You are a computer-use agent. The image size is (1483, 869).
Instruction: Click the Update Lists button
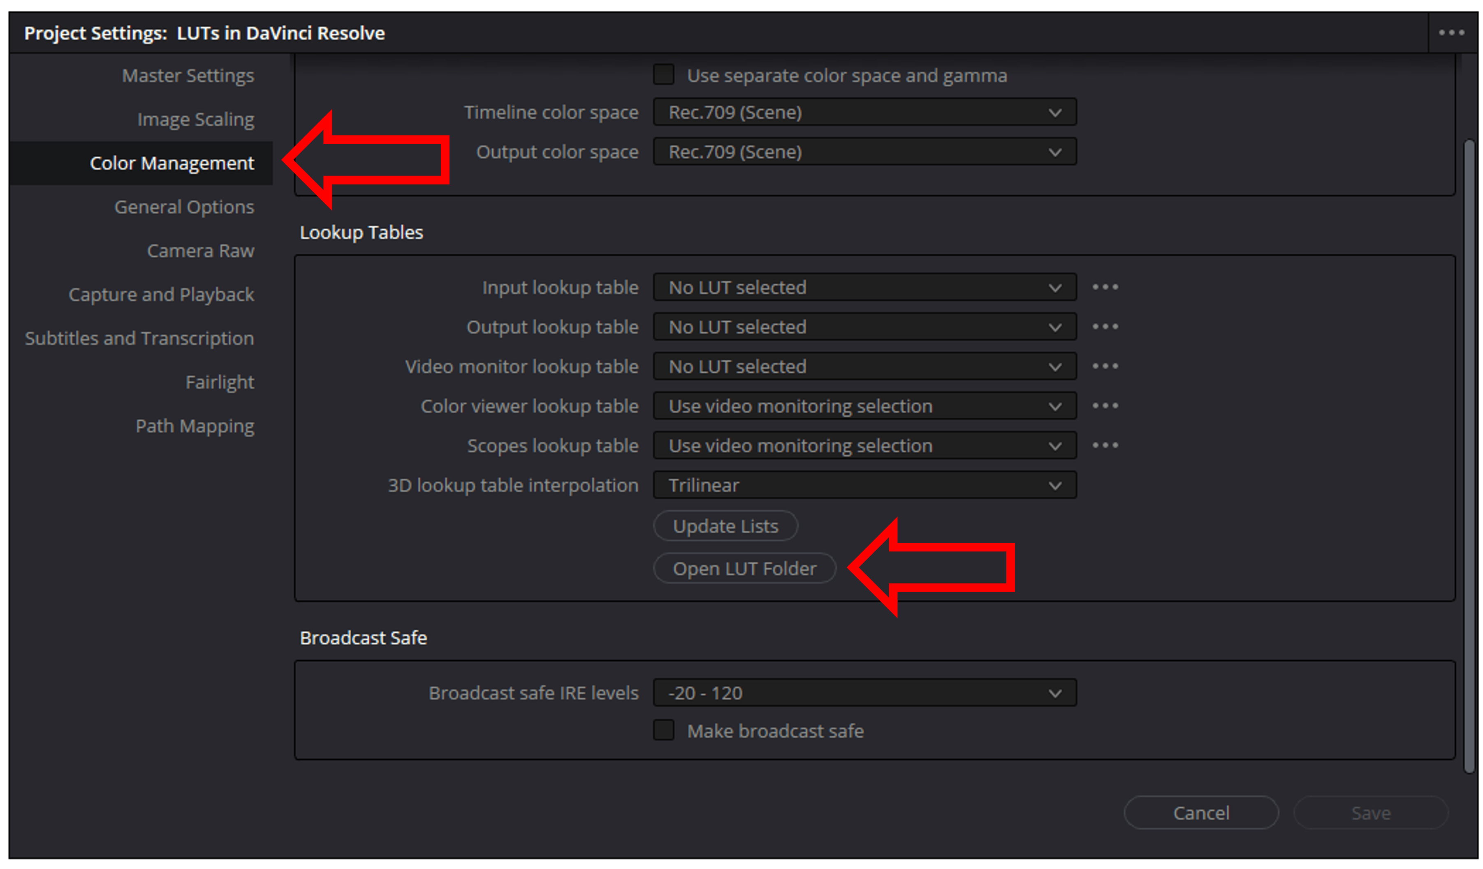725,526
